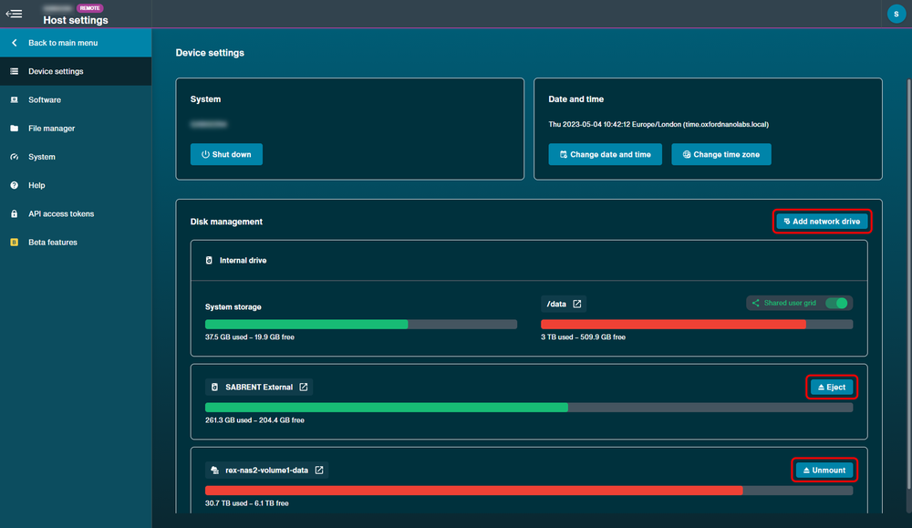The width and height of the screenshot is (912, 528).
Task: Click the back chevron beside Back to main menu
Action: [x=14, y=43]
